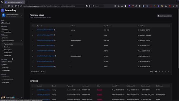Click the browser Search field
This screenshot has height=101, width=179.
(x=98, y=6)
